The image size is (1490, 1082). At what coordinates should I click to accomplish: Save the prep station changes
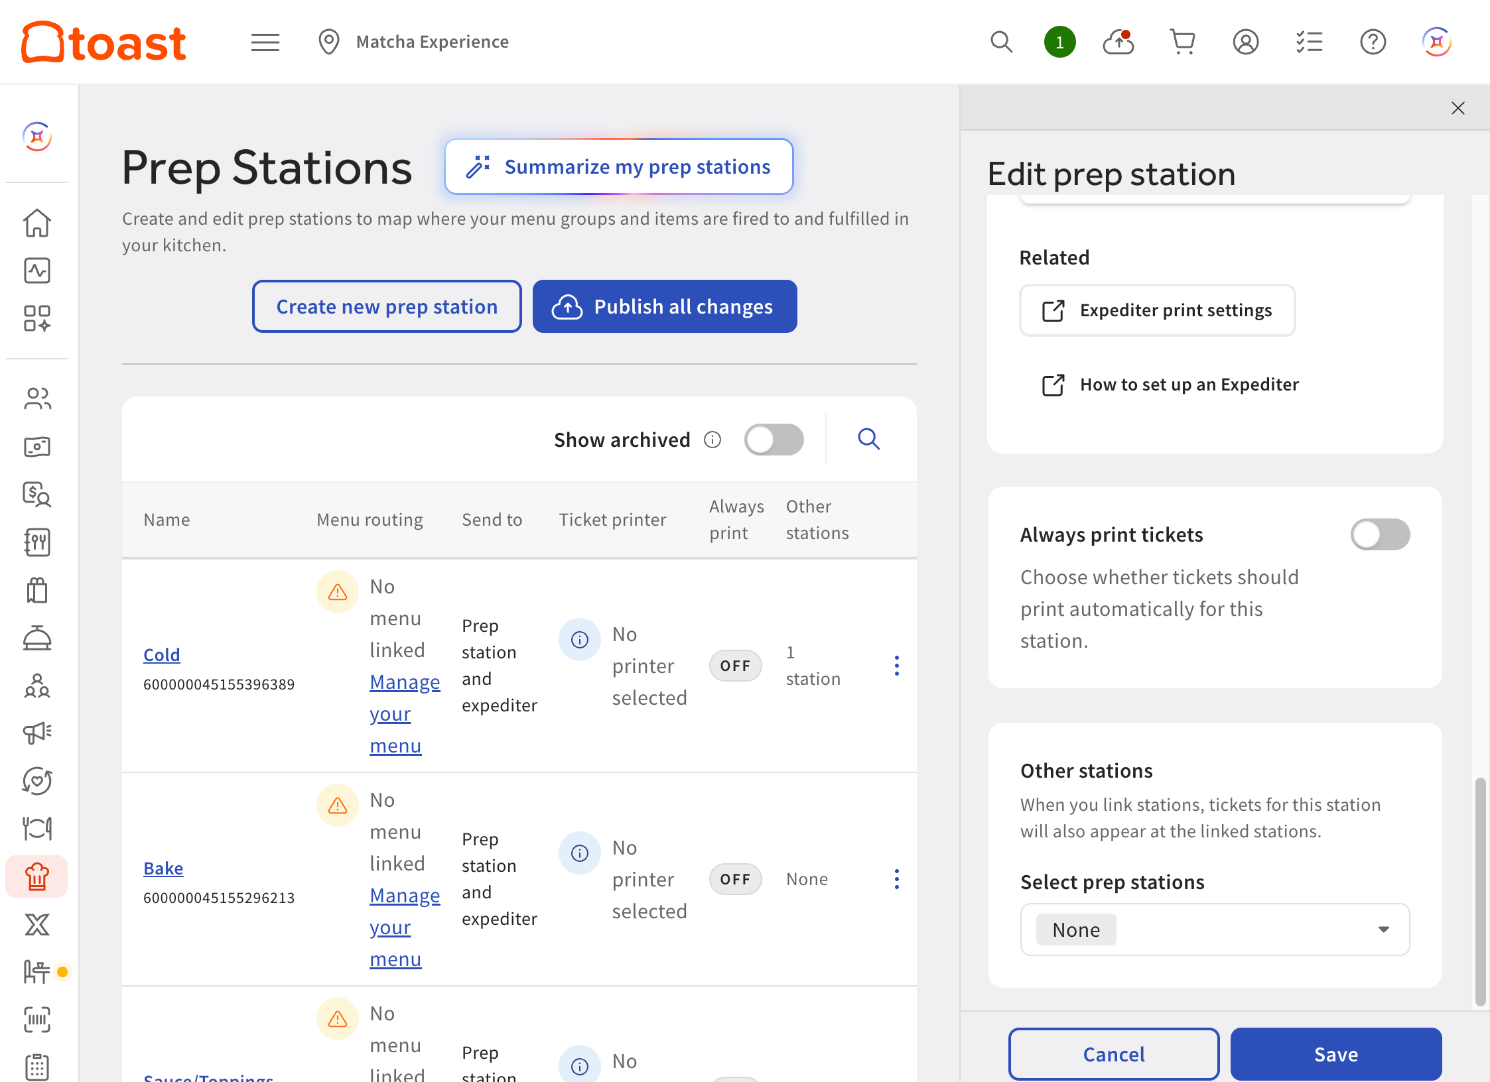pos(1336,1054)
